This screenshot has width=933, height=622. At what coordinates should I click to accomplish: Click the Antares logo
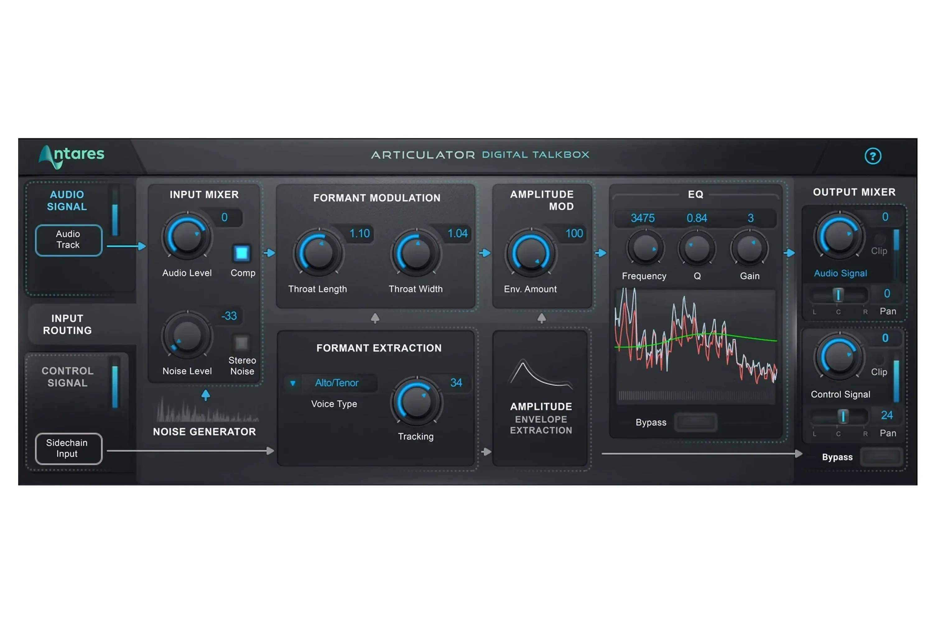coord(72,156)
